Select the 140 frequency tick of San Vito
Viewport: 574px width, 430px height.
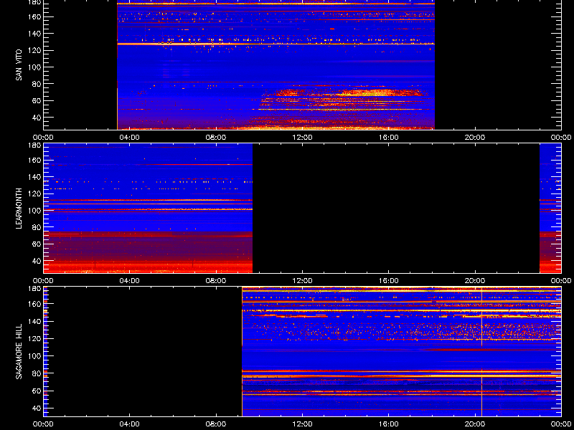pos(36,34)
